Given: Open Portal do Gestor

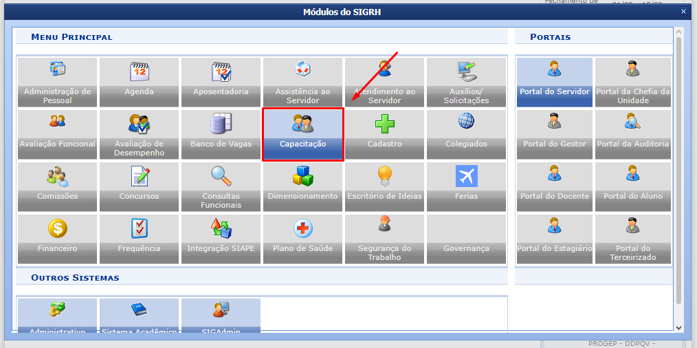Looking at the screenshot, I should point(555,134).
